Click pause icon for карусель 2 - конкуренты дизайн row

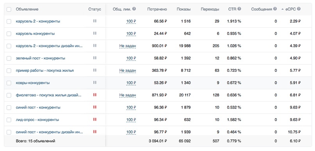click(x=95, y=45)
